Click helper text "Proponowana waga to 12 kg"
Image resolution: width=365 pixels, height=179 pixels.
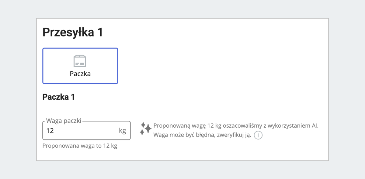click(80, 146)
